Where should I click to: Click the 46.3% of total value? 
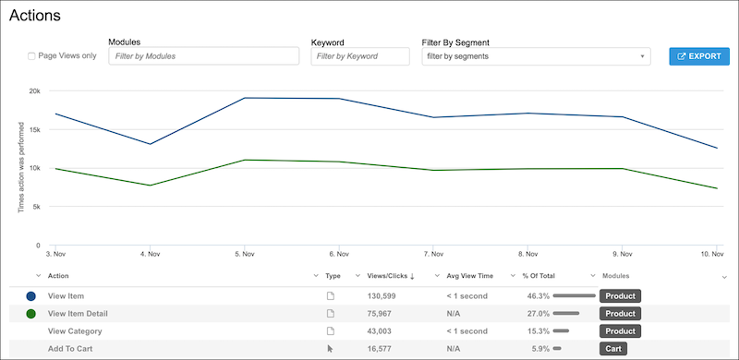[x=539, y=296]
